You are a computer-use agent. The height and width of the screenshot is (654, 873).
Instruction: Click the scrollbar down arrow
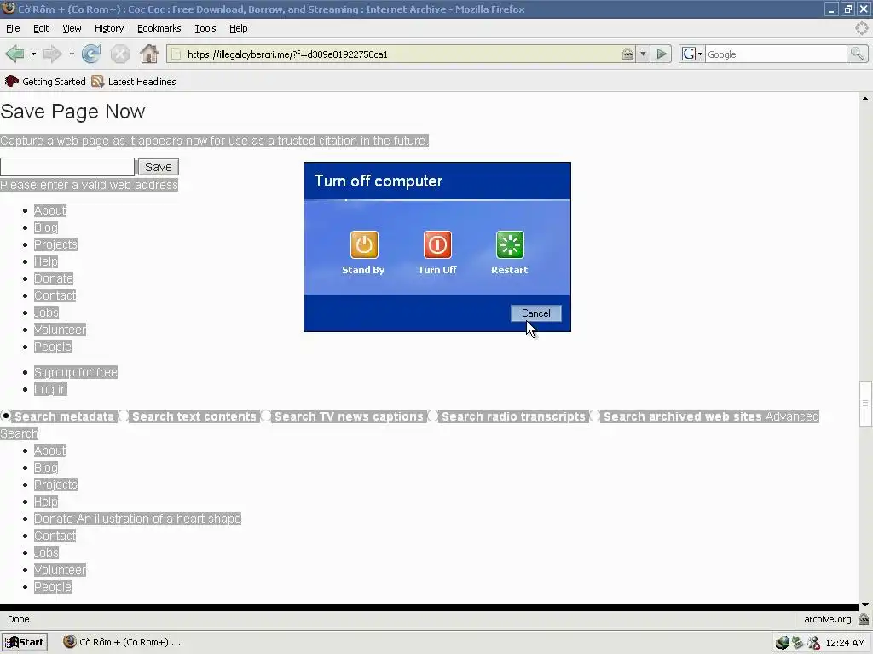[865, 605]
